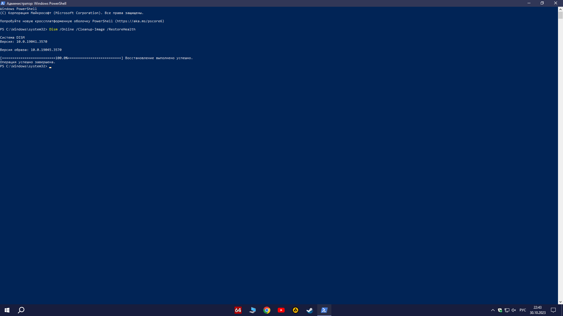Click the PowerShell taskbar icon
This screenshot has height=316, width=563.
(324, 310)
